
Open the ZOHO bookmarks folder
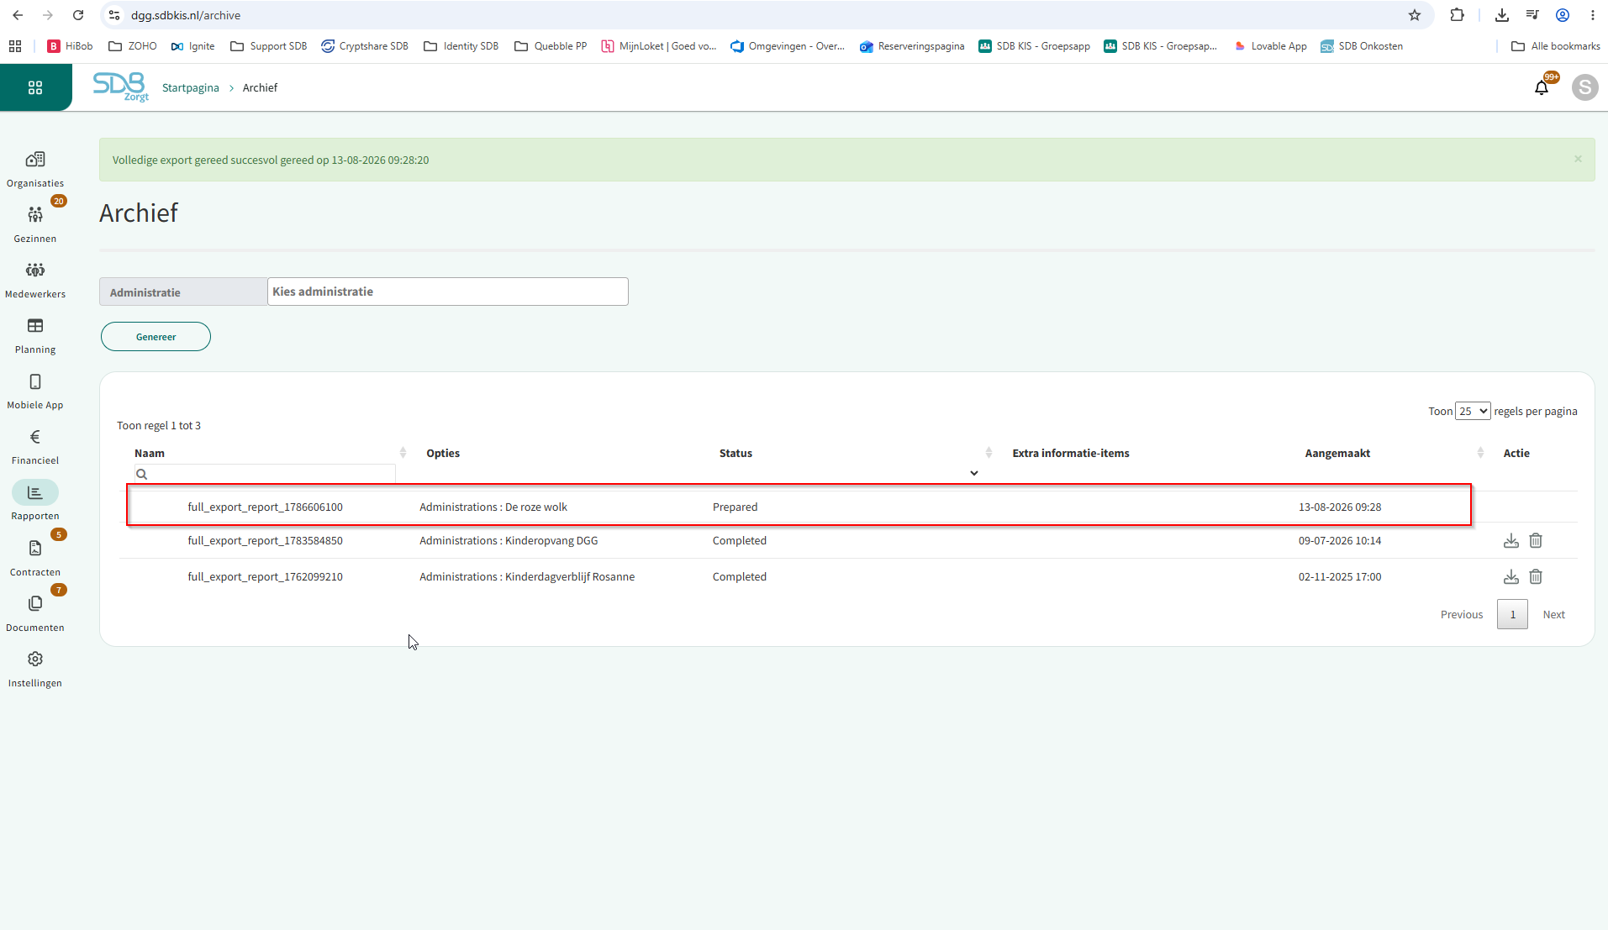pyautogui.click(x=133, y=46)
